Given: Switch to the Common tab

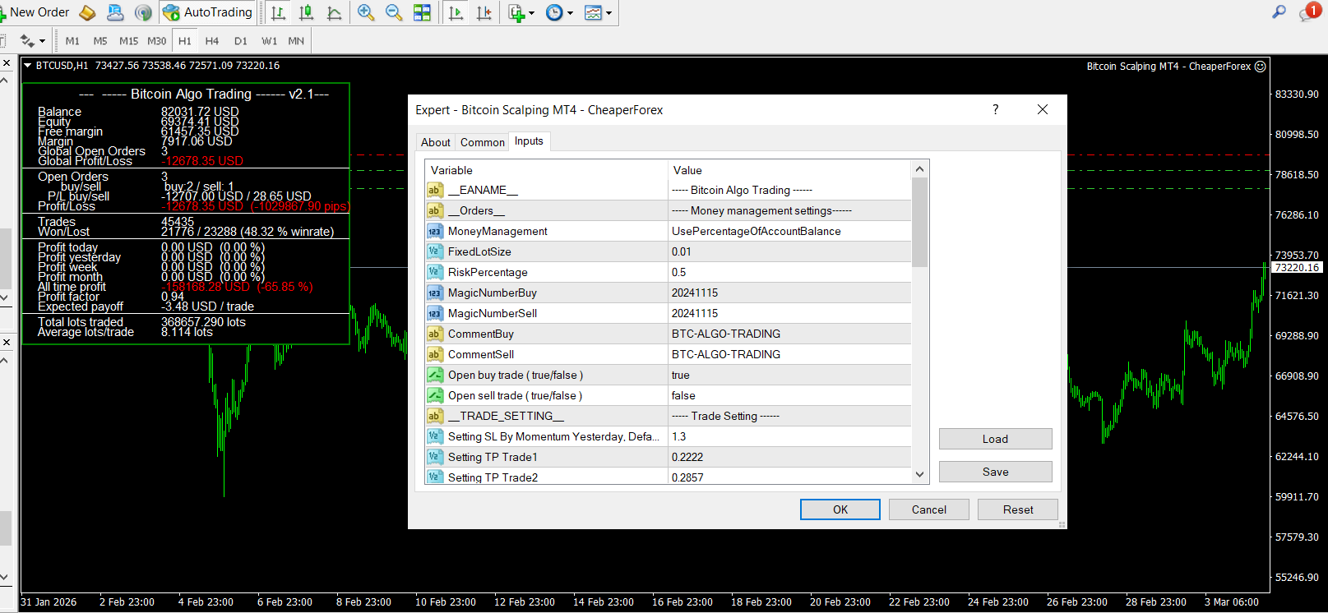Looking at the screenshot, I should pyautogui.click(x=482, y=142).
